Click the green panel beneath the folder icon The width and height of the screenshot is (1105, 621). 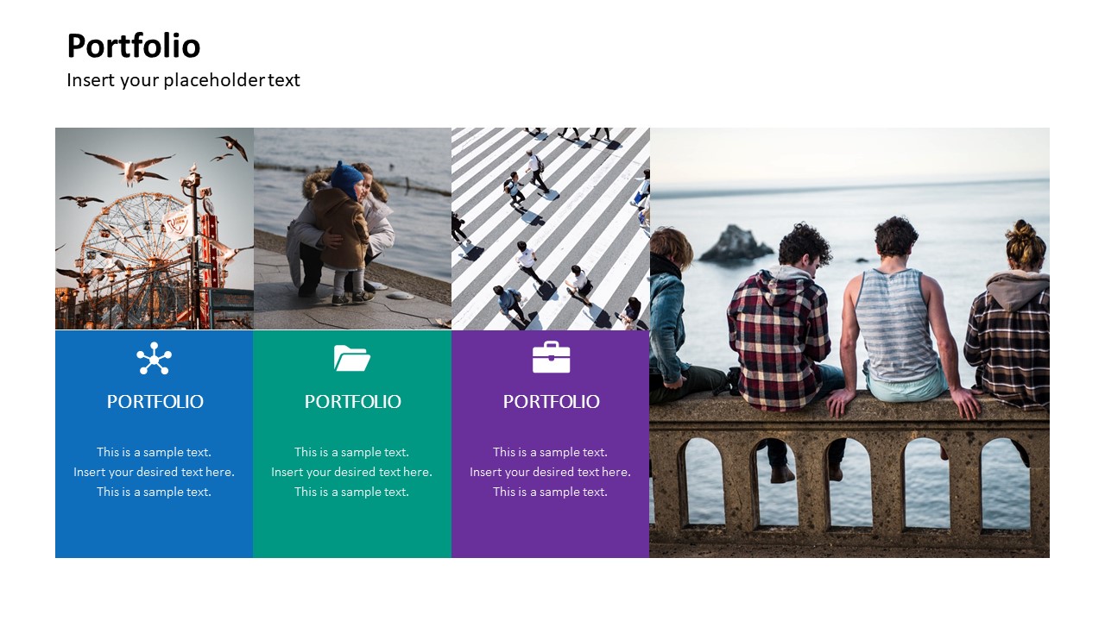(x=352, y=530)
